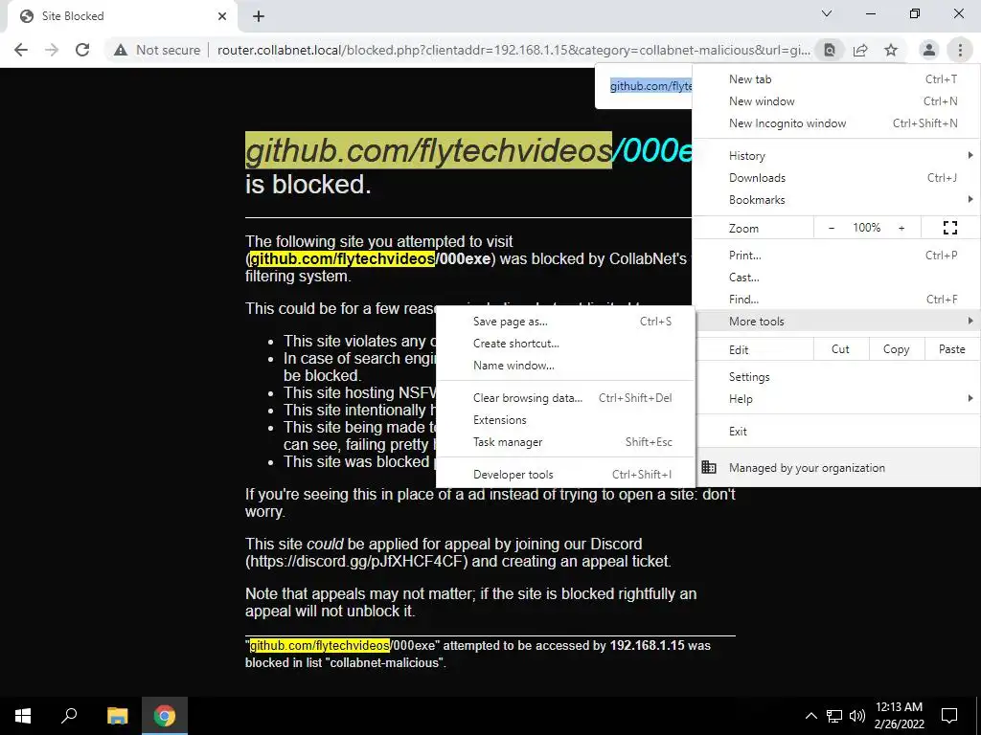This screenshot has height=735, width=981.
Task: Click the discord.gg/pJfXHCF4CF appeal text
Action: click(356, 561)
